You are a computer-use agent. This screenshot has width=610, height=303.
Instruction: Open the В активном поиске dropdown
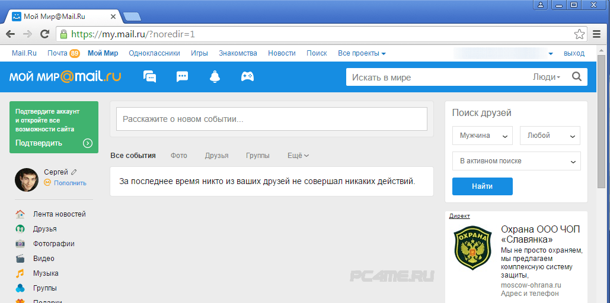coord(516,161)
